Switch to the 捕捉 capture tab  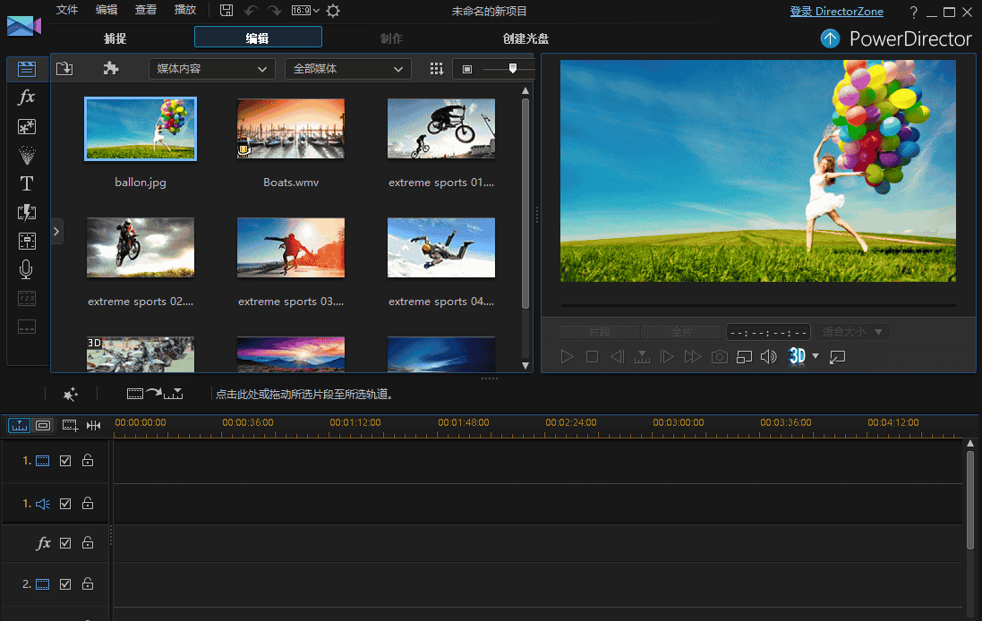tap(115, 38)
